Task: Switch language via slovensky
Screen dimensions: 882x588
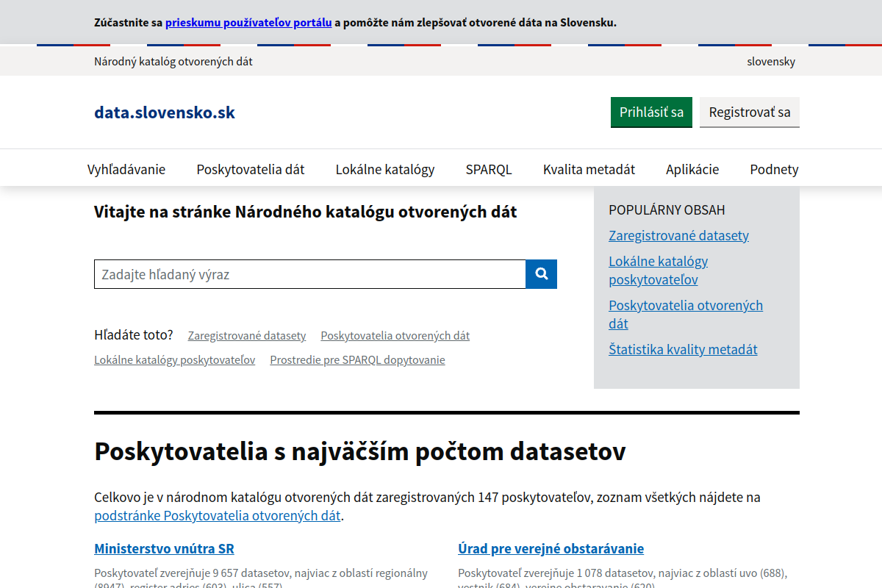Action: click(x=771, y=62)
